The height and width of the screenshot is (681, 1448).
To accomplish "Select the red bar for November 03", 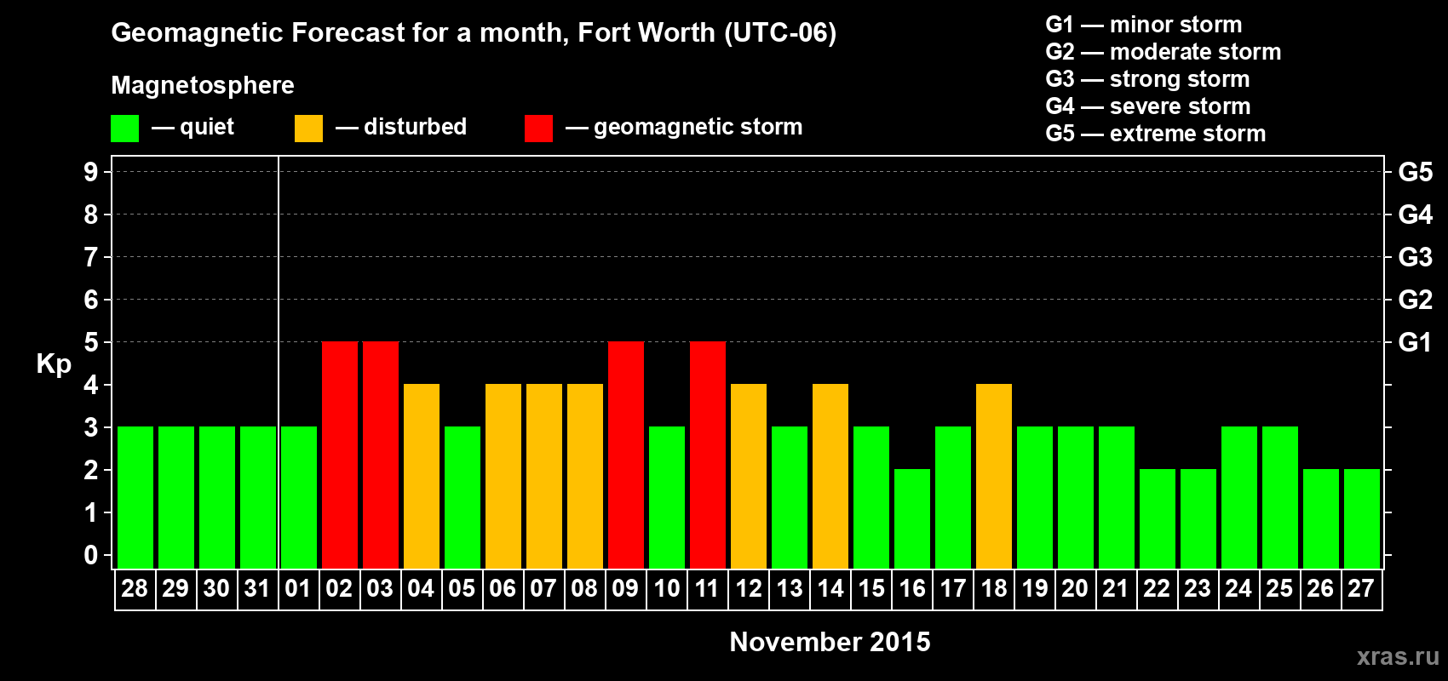I will [381, 455].
